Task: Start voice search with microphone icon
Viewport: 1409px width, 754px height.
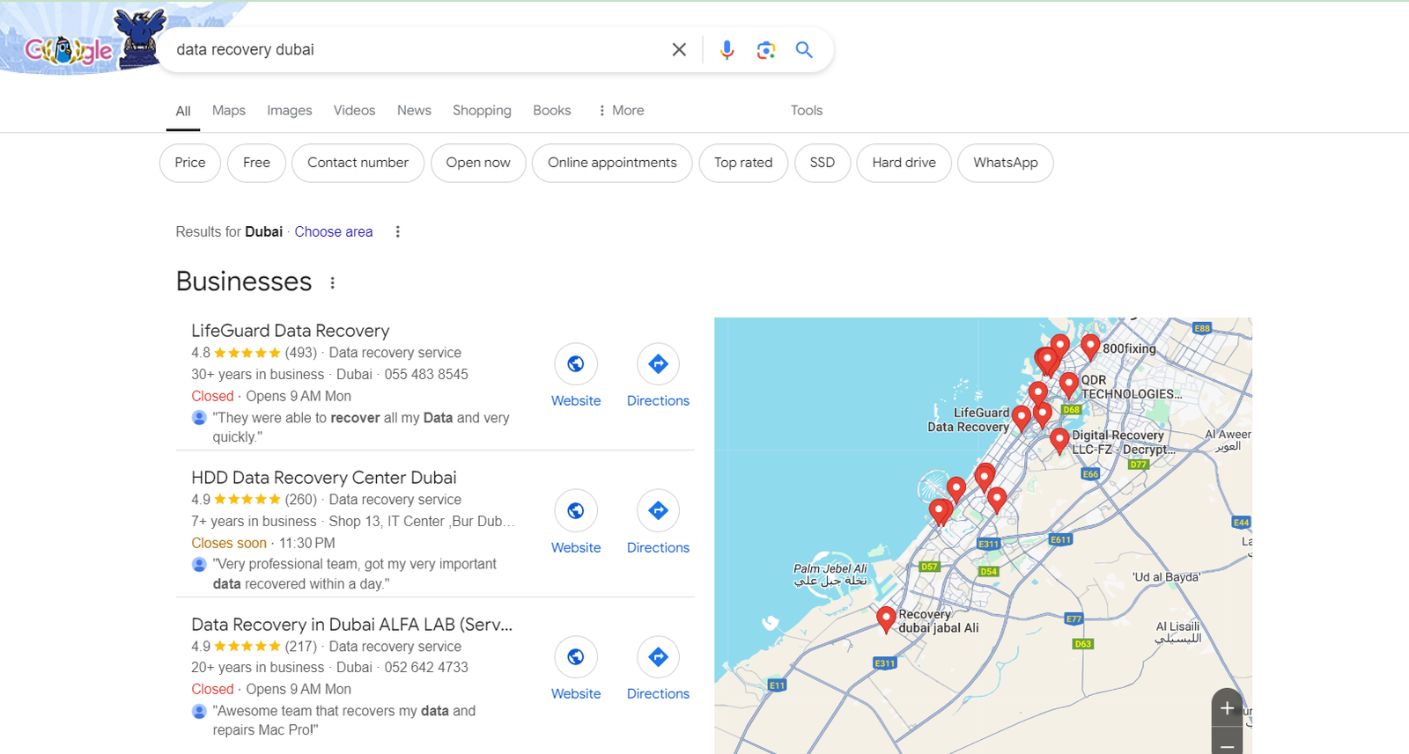Action: tap(727, 50)
